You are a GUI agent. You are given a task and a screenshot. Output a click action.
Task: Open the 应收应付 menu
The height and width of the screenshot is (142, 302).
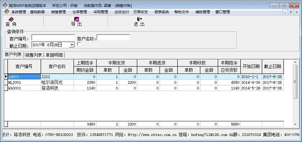122,12
